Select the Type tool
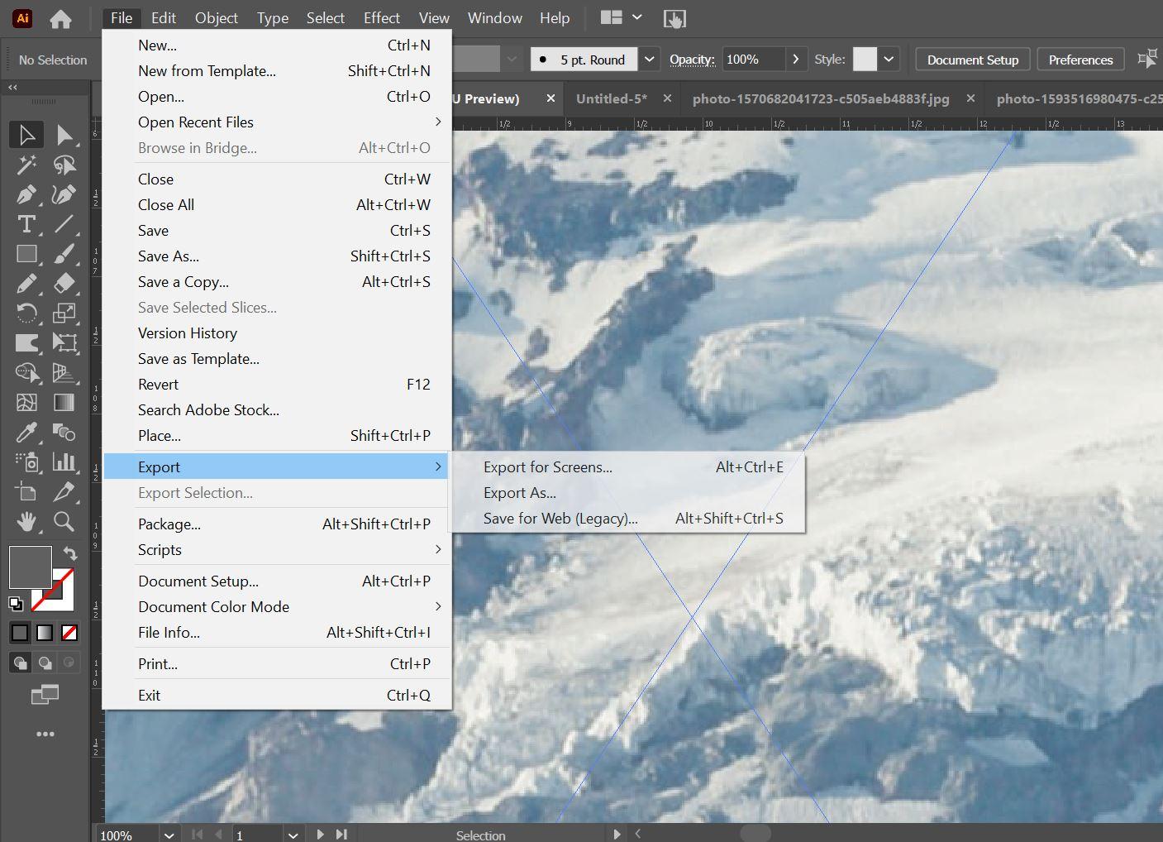Screen dimensions: 1163x842 point(26,224)
